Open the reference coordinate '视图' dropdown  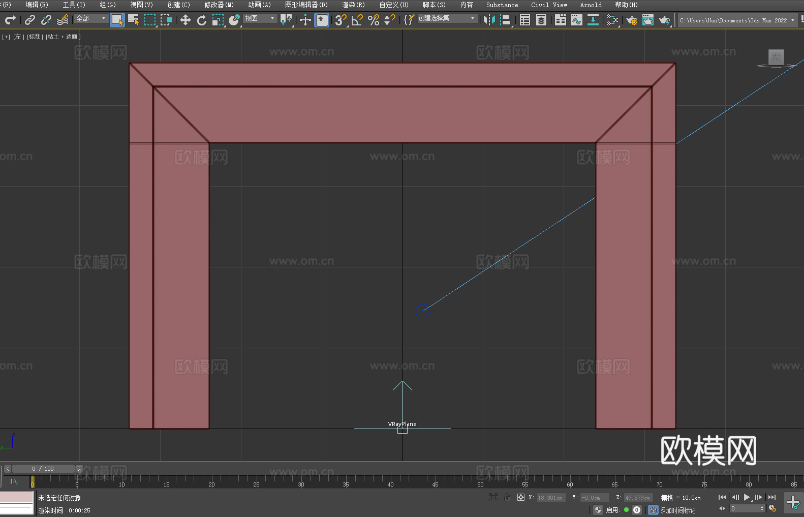coord(260,18)
